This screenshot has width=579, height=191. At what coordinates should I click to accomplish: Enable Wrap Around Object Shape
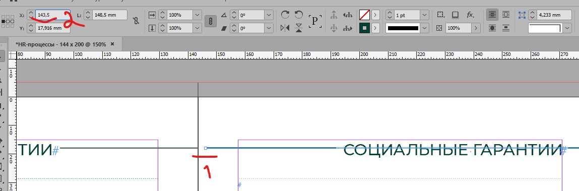coord(492,28)
